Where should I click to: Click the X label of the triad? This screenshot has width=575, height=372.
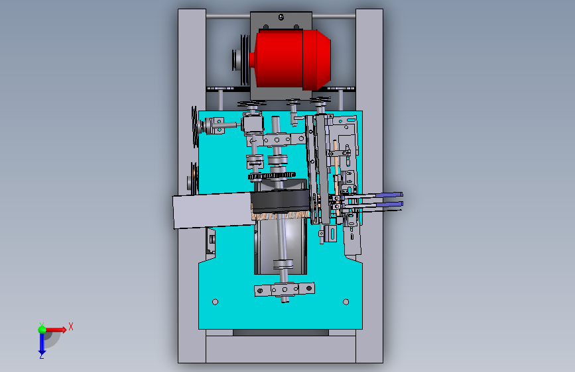tap(71, 326)
